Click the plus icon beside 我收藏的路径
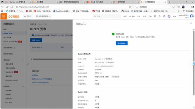Screen dimensions: 195x109 click(x=14, y=48)
